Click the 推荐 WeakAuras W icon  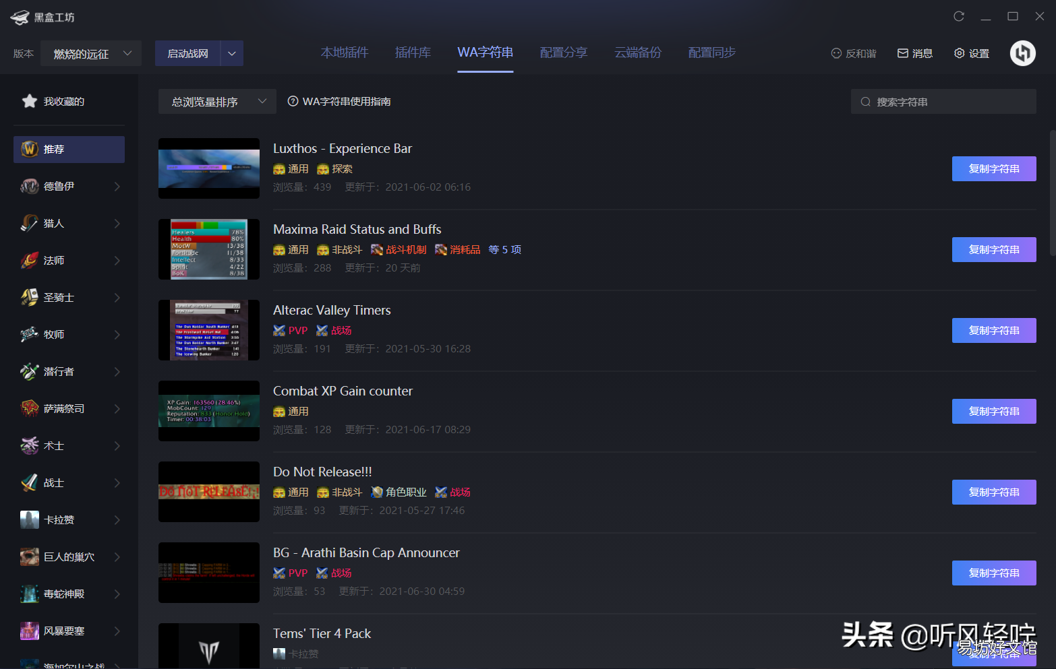(30, 149)
